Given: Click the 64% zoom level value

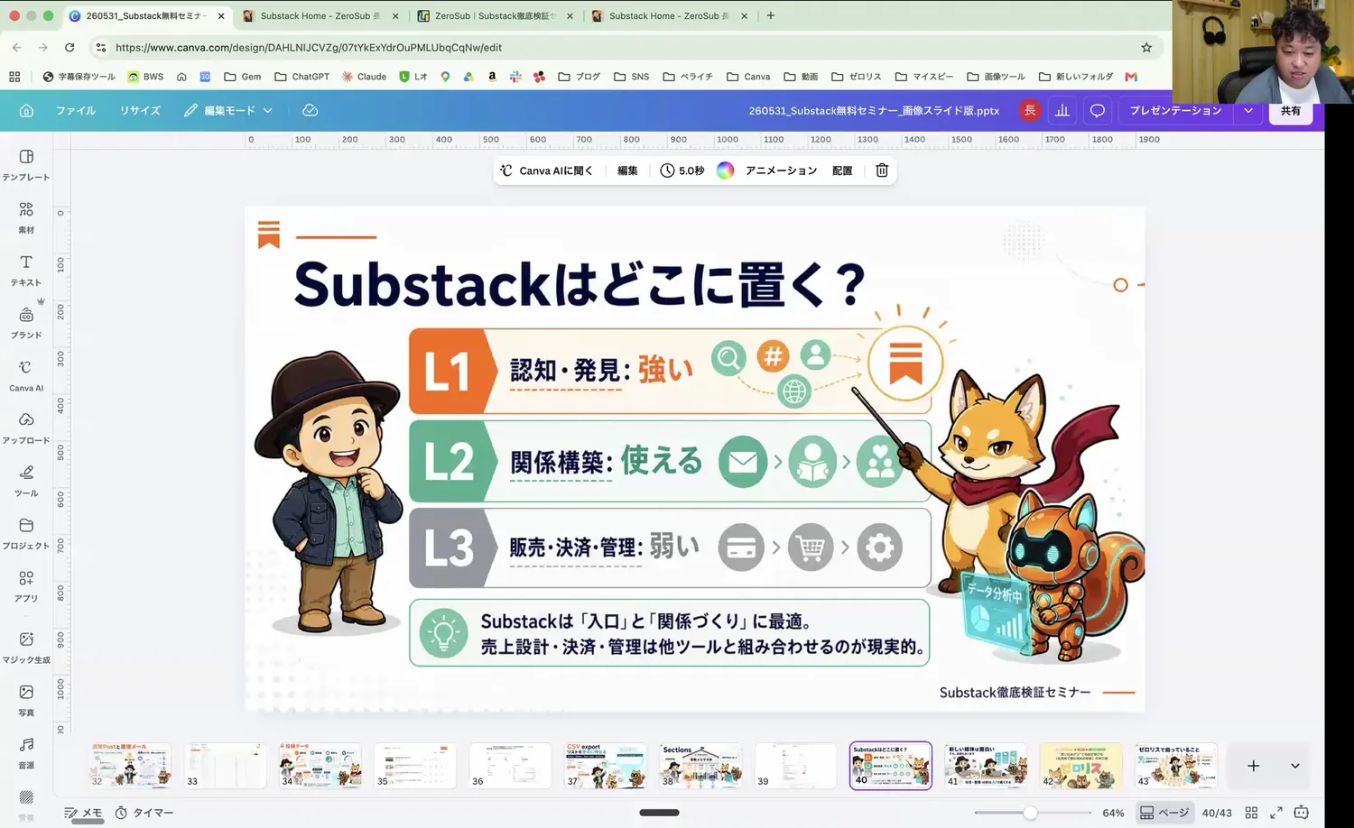Looking at the screenshot, I should (x=1113, y=813).
